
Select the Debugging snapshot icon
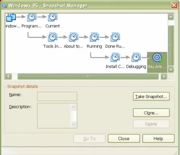click(136, 57)
